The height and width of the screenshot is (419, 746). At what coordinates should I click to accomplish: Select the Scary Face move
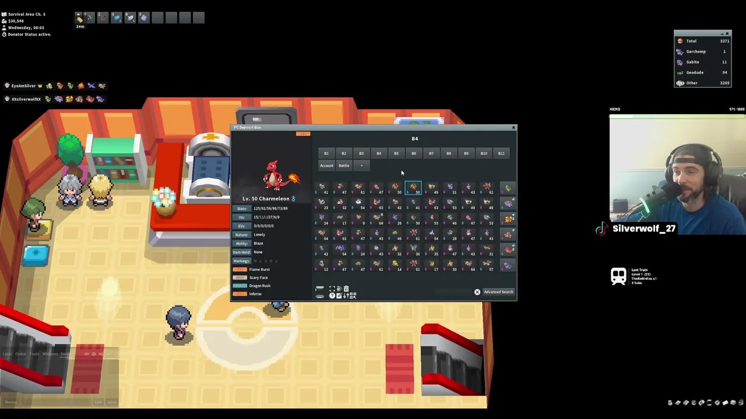click(x=259, y=278)
